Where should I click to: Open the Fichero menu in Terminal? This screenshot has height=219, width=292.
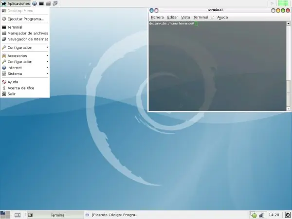click(x=157, y=18)
